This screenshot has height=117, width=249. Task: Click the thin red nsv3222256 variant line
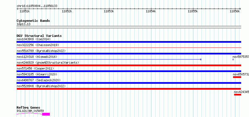tap(129, 47)
